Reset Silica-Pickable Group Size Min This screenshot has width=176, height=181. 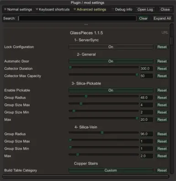click(162, 112)
